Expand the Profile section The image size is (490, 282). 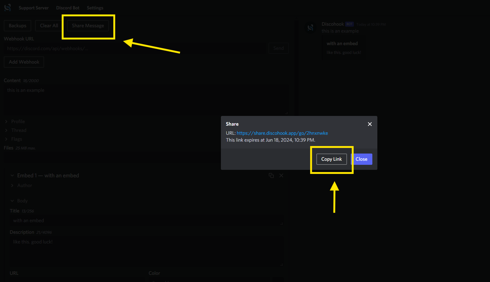point(18,122)
